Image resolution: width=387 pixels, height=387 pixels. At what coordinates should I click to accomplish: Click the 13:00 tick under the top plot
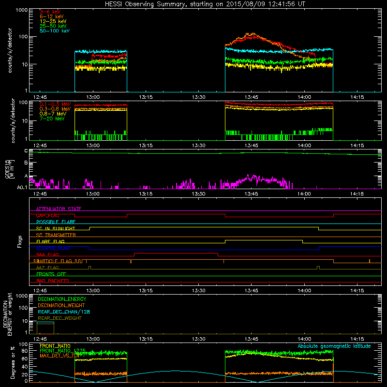coord(93,97)
